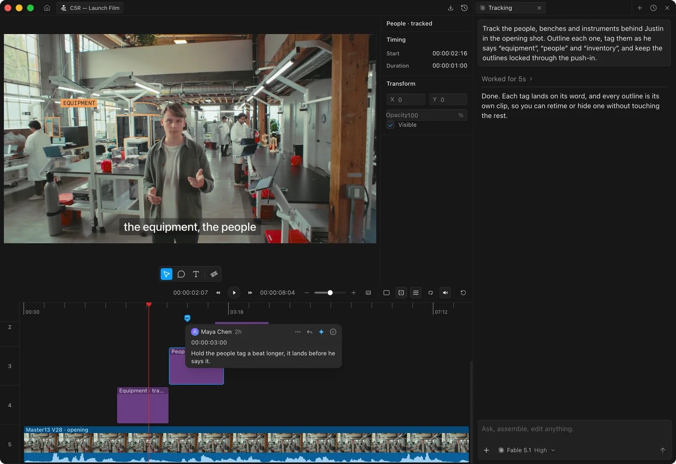Viewport: 676px width, 464px height.
Task: Expand the 'Worked for 5s' details
Action: (x=507, y=79)
